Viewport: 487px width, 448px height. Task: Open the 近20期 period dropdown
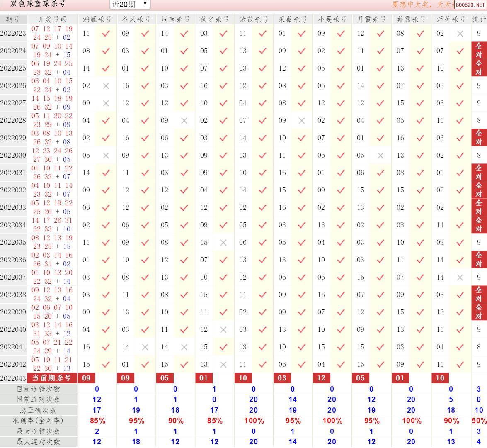point(130,4)
